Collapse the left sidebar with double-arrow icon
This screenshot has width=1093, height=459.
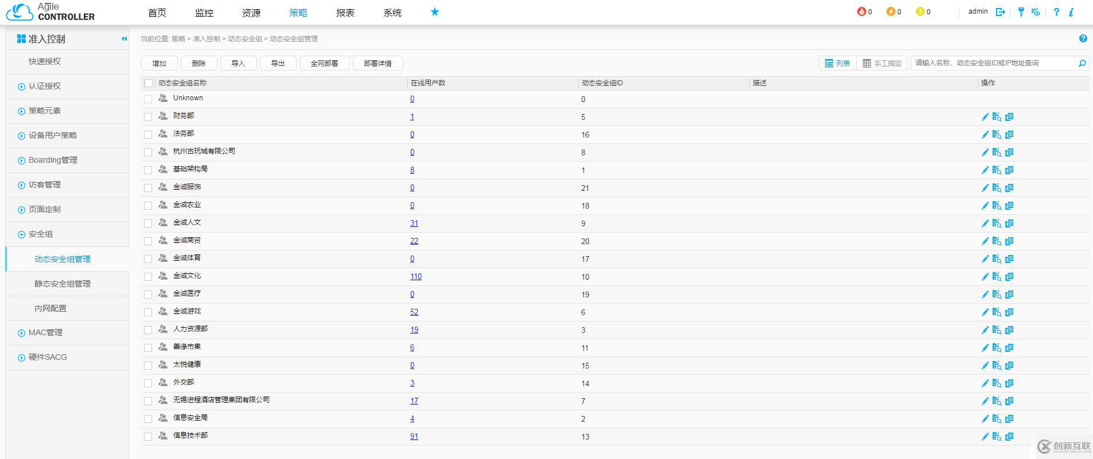click(x=124, y=38)
